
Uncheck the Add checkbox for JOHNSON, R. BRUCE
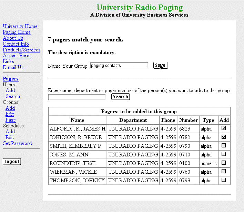(224, 137)
